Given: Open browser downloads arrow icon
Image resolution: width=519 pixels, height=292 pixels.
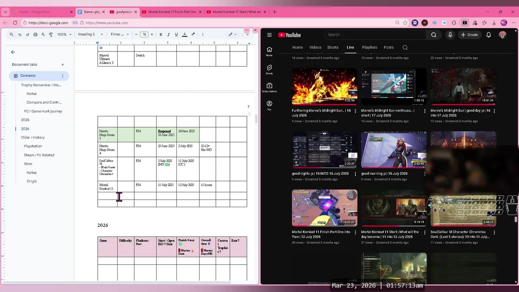Looking at the screenshot, I should 494,23.
